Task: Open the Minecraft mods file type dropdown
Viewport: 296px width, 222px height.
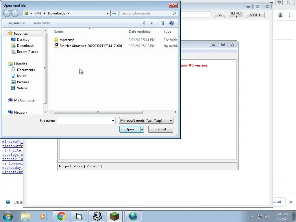Action: (146, 121)
